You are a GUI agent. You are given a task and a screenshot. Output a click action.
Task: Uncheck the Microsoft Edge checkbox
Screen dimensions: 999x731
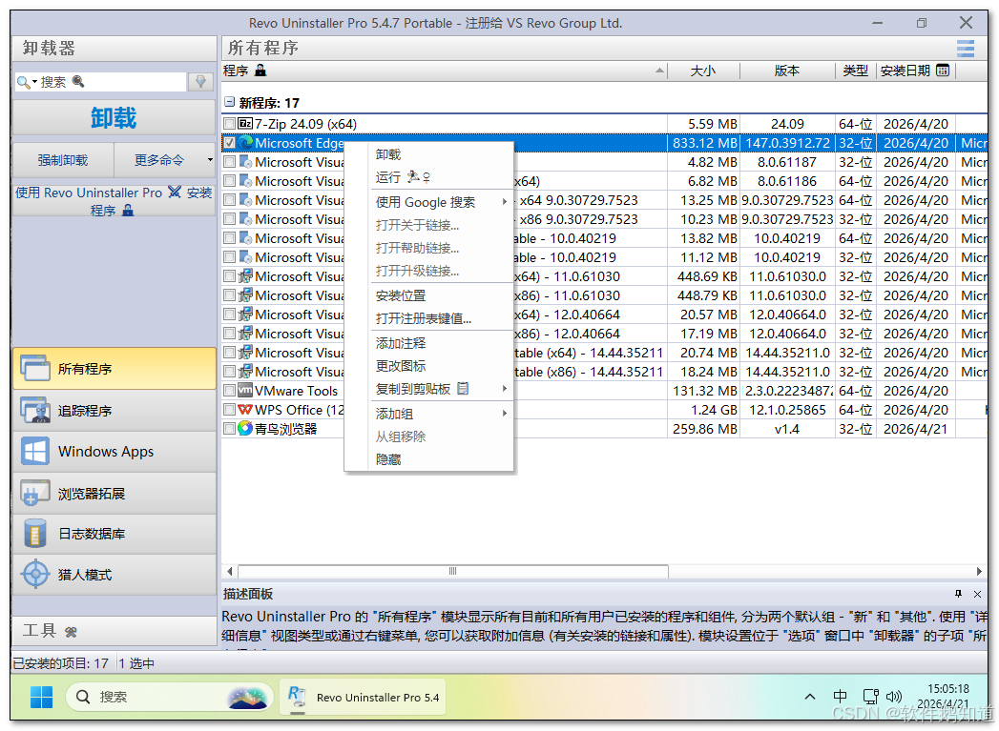[229, 143]
